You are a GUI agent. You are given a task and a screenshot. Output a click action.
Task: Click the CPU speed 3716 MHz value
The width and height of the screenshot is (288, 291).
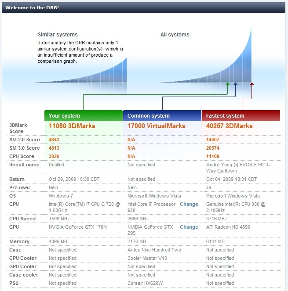[217, 219]
